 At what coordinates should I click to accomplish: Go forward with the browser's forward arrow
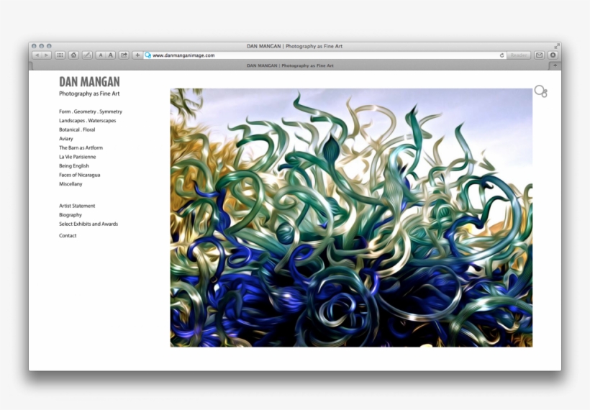pyautogui.click(x=47, y=55)
